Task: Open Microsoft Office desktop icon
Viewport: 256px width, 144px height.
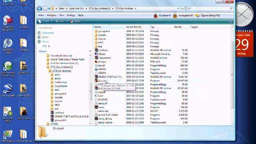Action: point(8,115)
